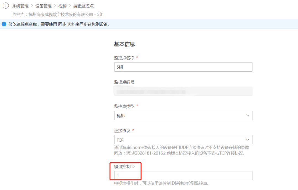
Task: Click the 连接协议 label
Action: (x=122, y=131)
